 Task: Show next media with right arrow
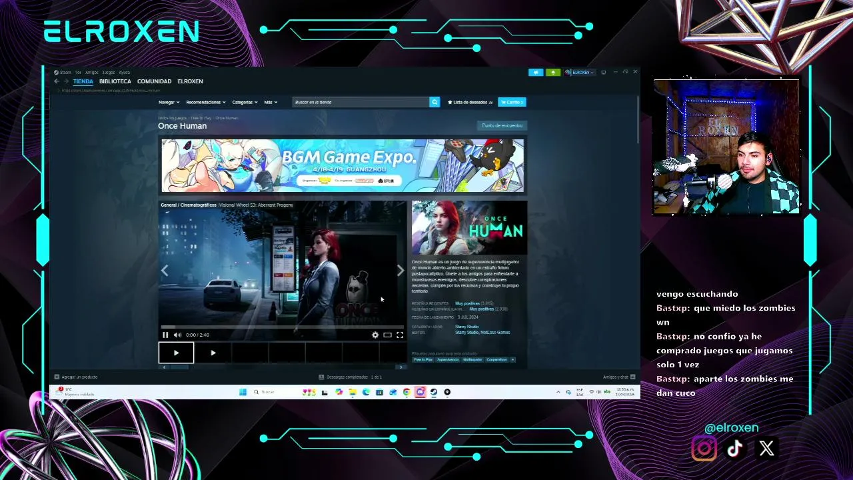click(400, 270)
